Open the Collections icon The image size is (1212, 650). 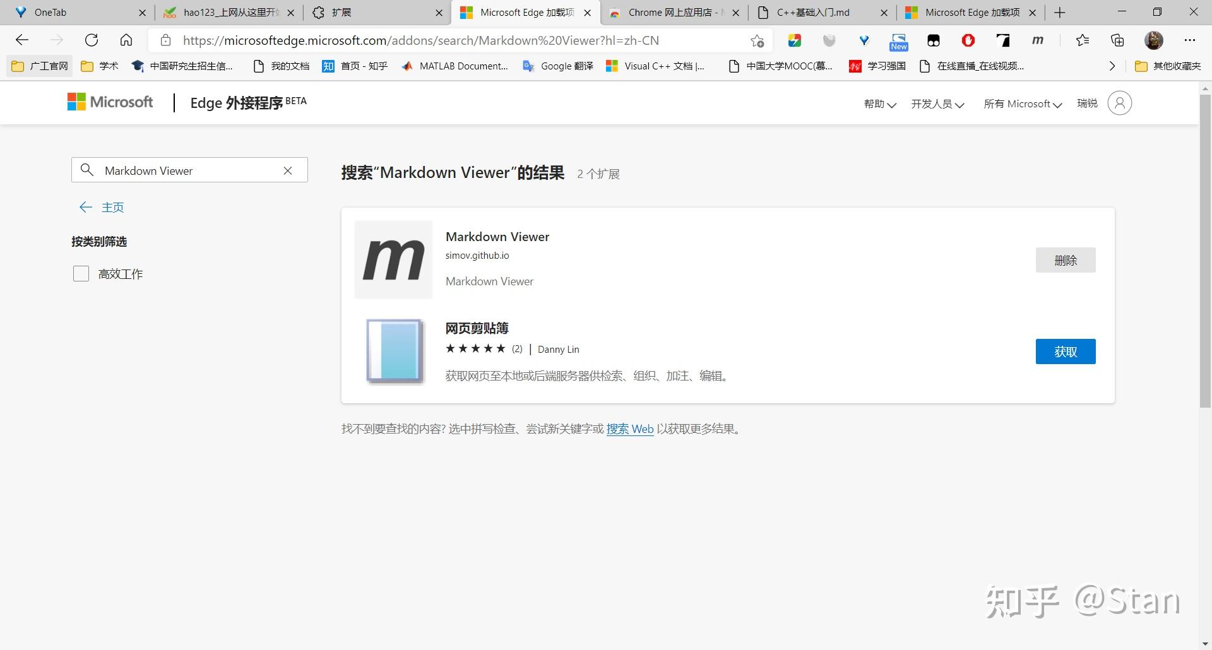pos(1117,40)
